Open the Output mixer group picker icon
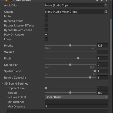113x113 pixels. click(x=106, y=12)
